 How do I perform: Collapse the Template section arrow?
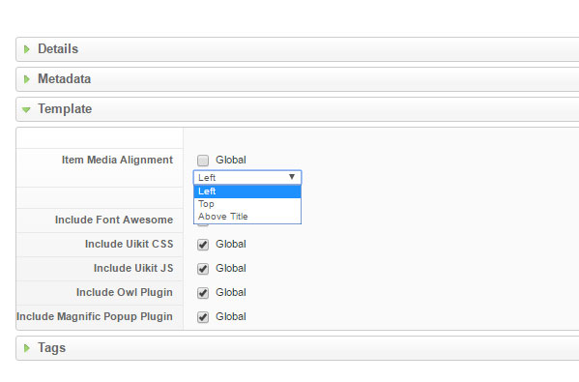[26, 109]
